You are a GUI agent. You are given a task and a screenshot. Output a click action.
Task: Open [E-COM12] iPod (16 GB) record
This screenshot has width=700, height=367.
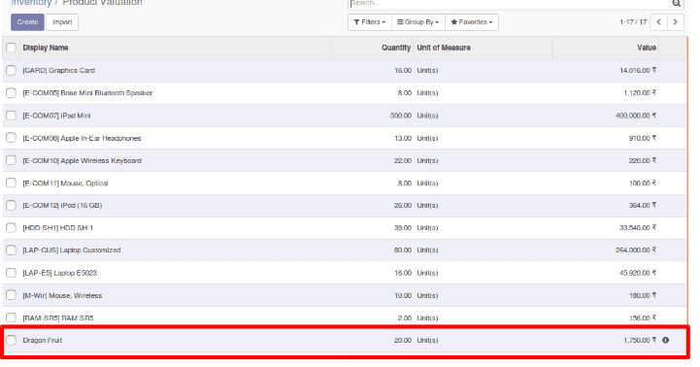click(x=62, y=206)
